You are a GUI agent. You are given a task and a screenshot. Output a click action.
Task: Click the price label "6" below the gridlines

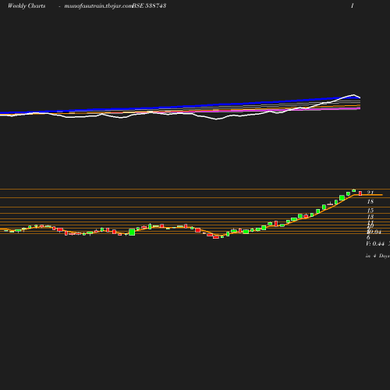click(x=368, y=237)
